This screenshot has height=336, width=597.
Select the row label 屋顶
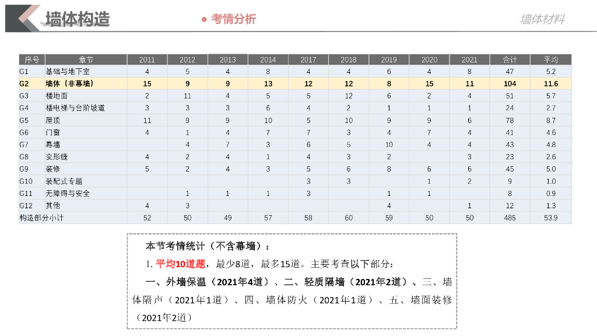[x=53, y=120]
